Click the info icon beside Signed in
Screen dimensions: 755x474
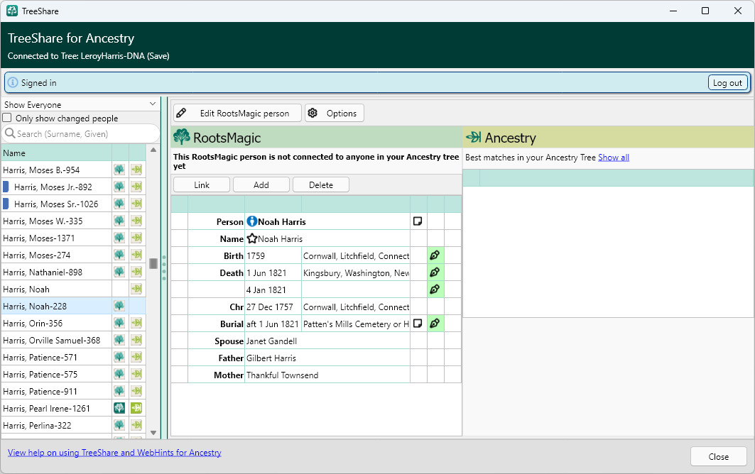(13, 83)
